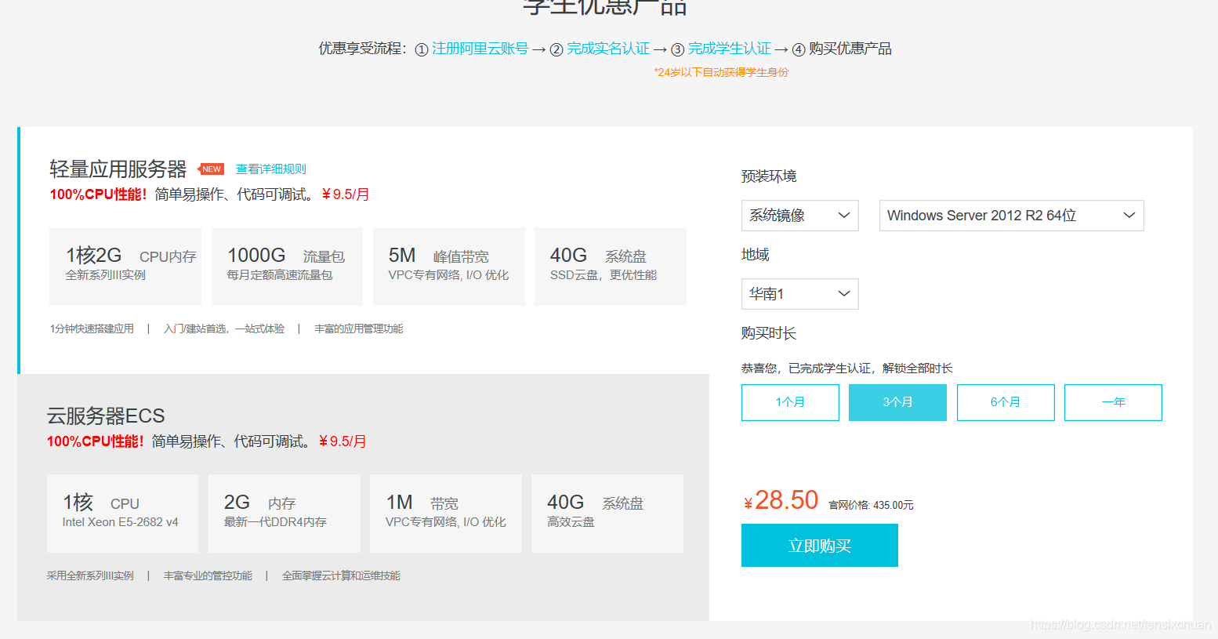Select the 6个月 purchase duration
Viewport: 1218px width, 639px height.
pos(1006,402)
